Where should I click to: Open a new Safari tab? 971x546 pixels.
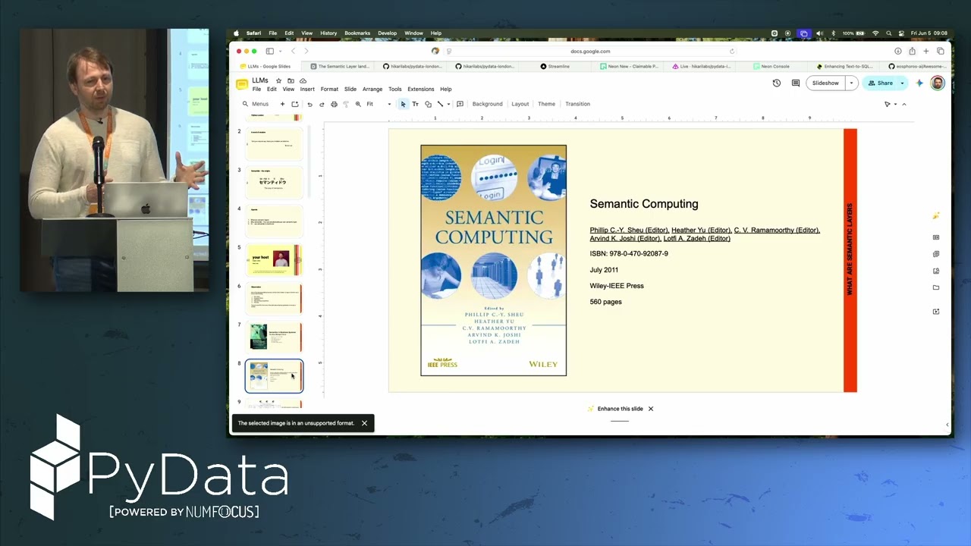926,51
